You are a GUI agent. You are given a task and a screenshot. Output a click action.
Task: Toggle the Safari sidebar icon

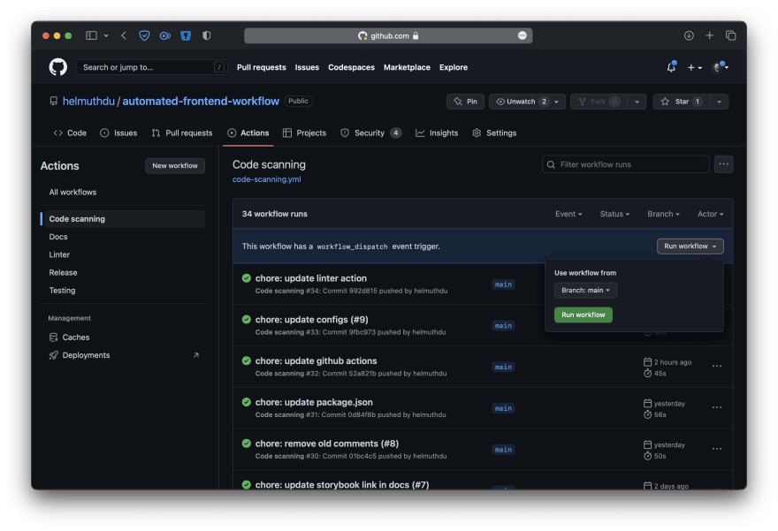[x=91, y=35]
